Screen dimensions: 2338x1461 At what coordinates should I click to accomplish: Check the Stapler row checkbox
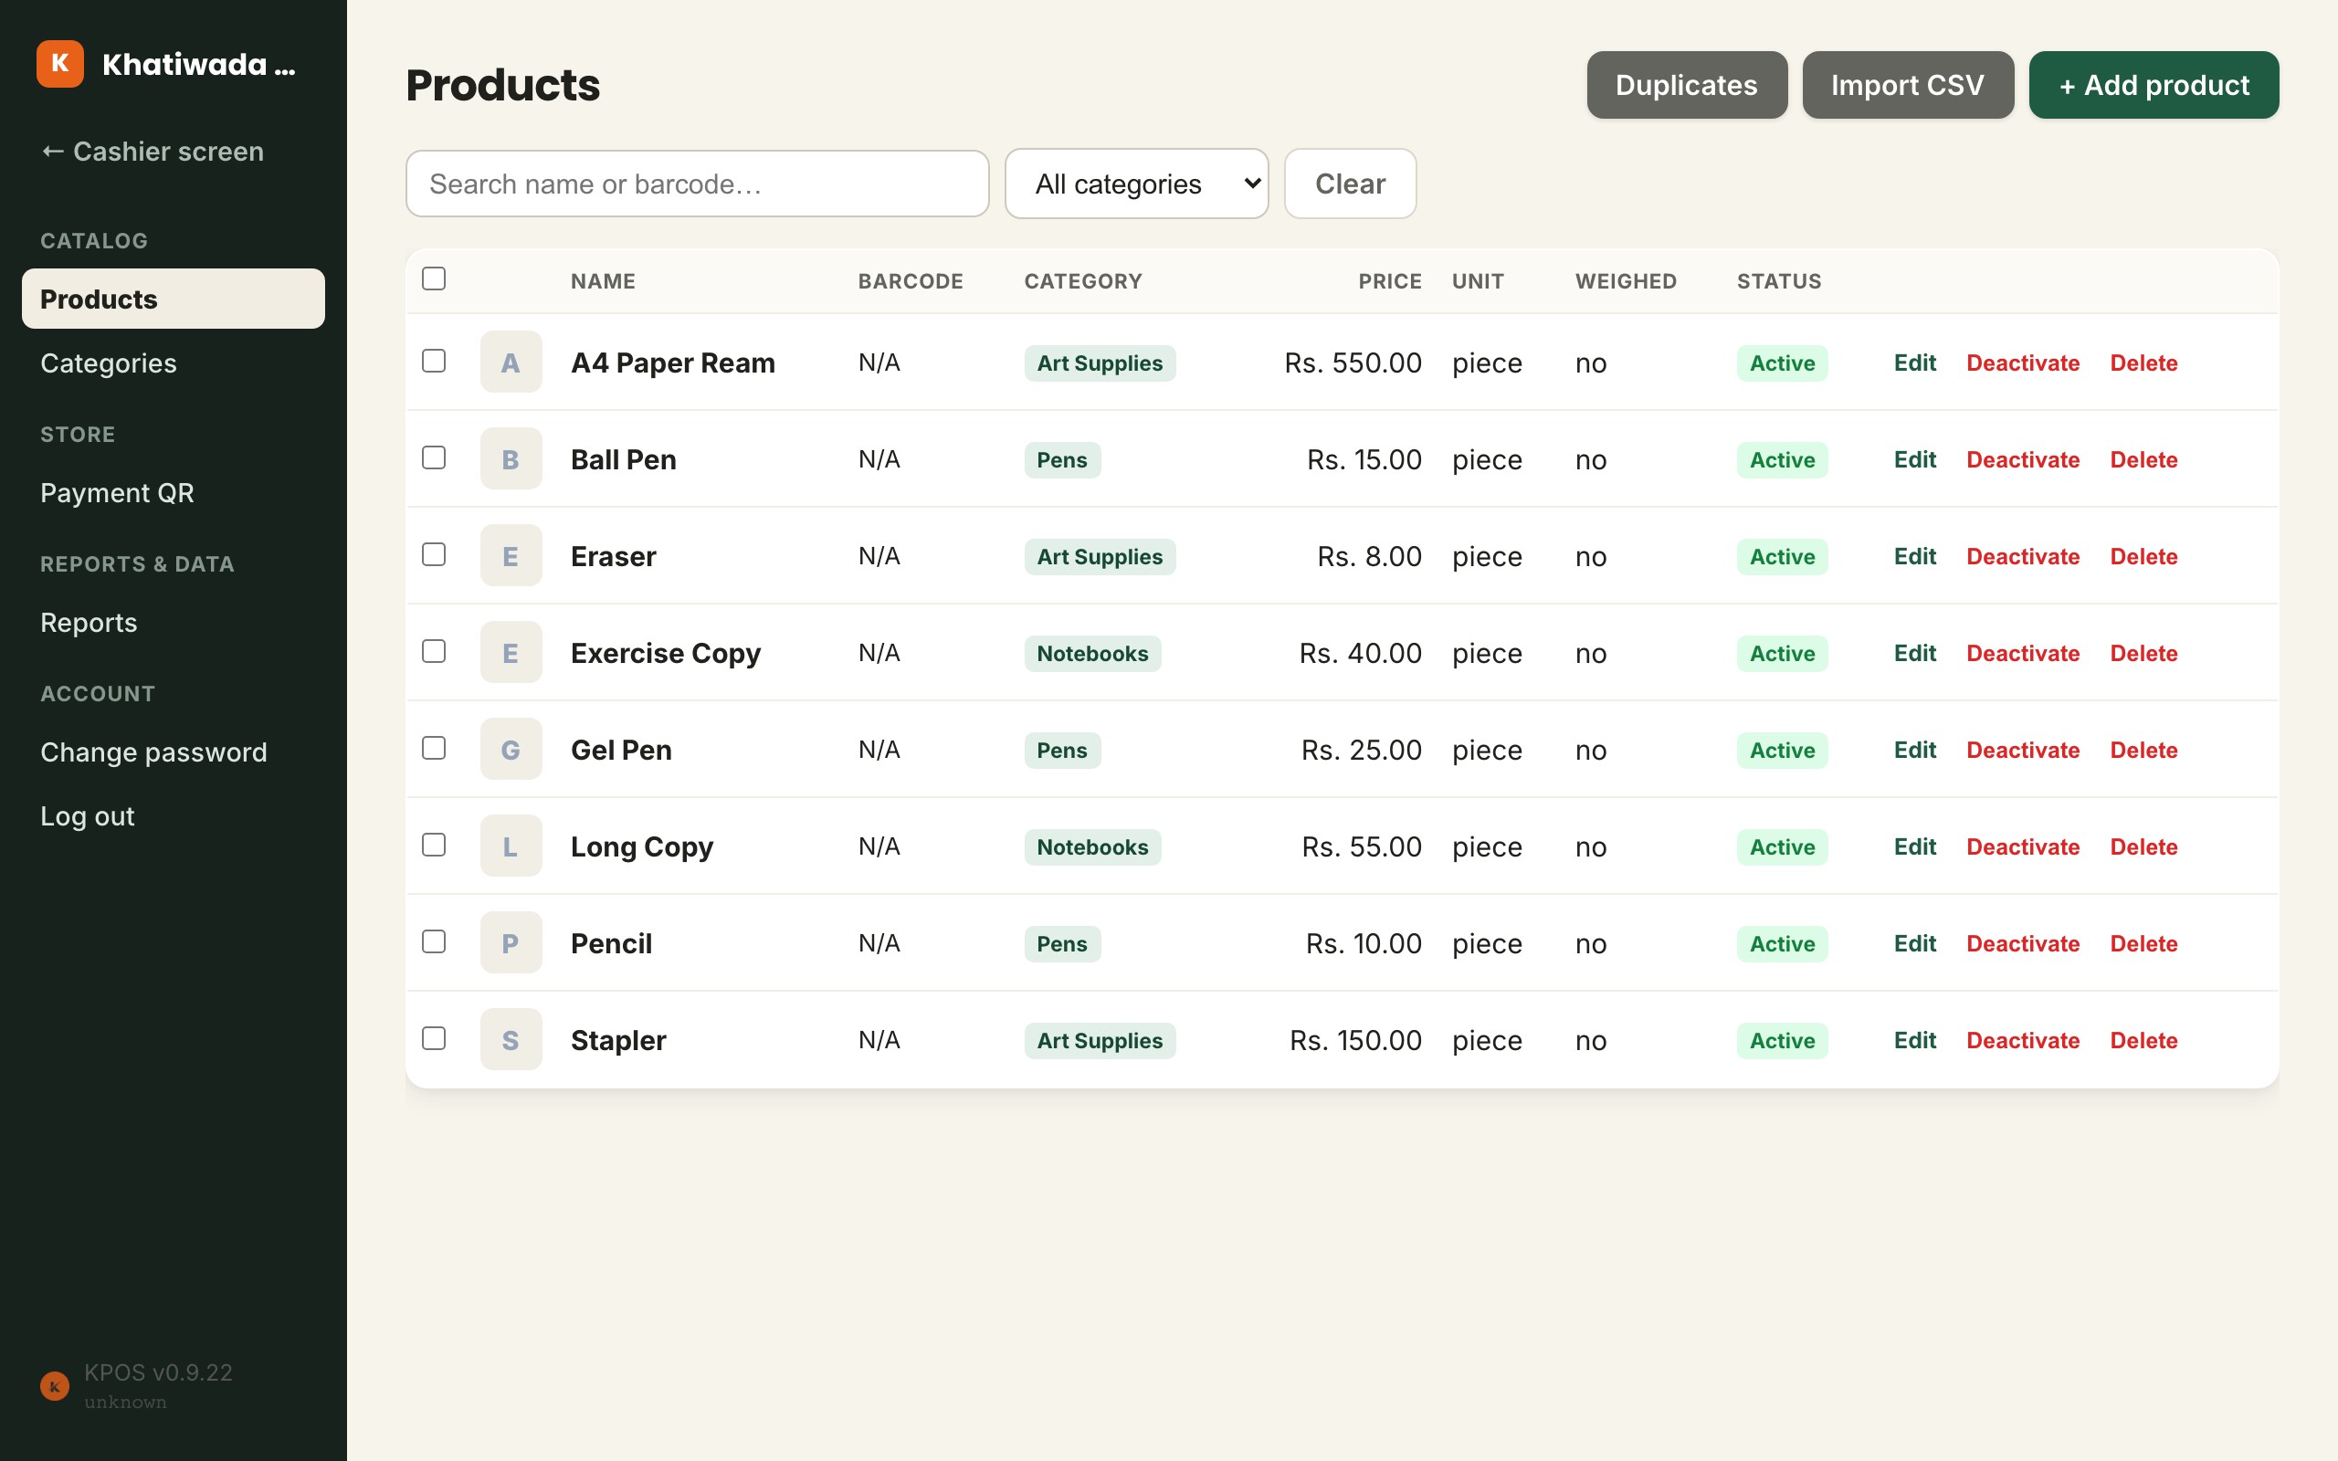(434, 1038)
